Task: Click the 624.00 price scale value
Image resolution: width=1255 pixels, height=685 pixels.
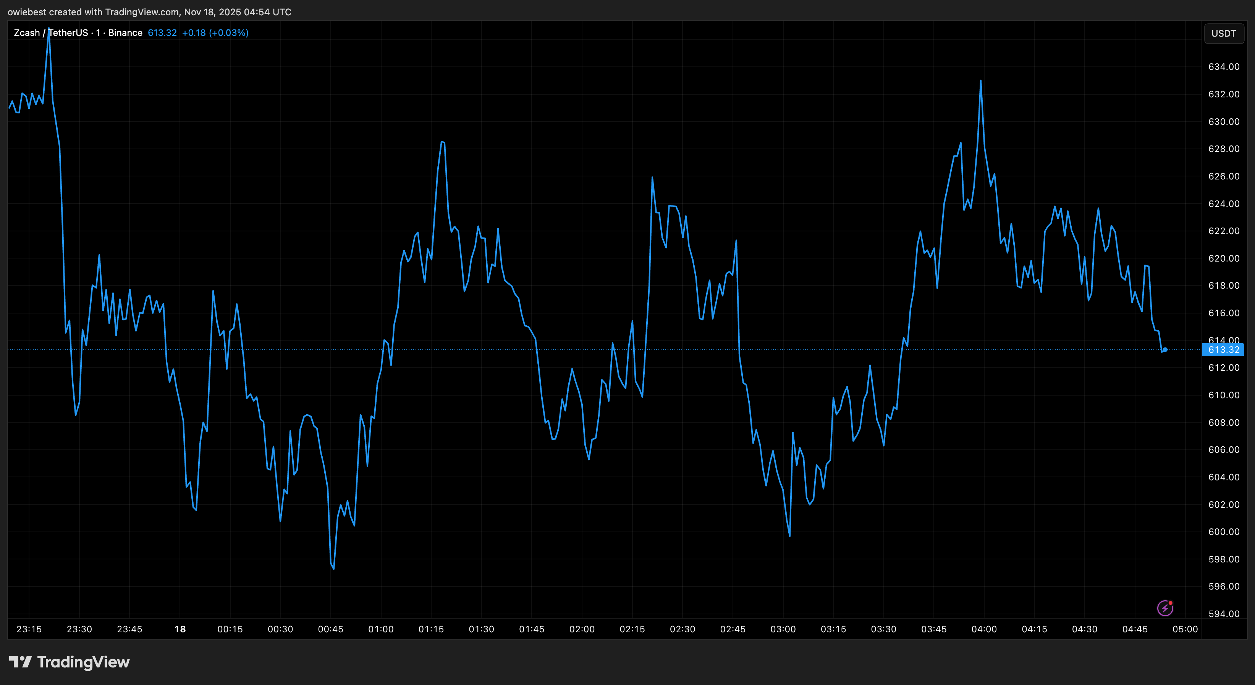Action: click(1223, 204)
